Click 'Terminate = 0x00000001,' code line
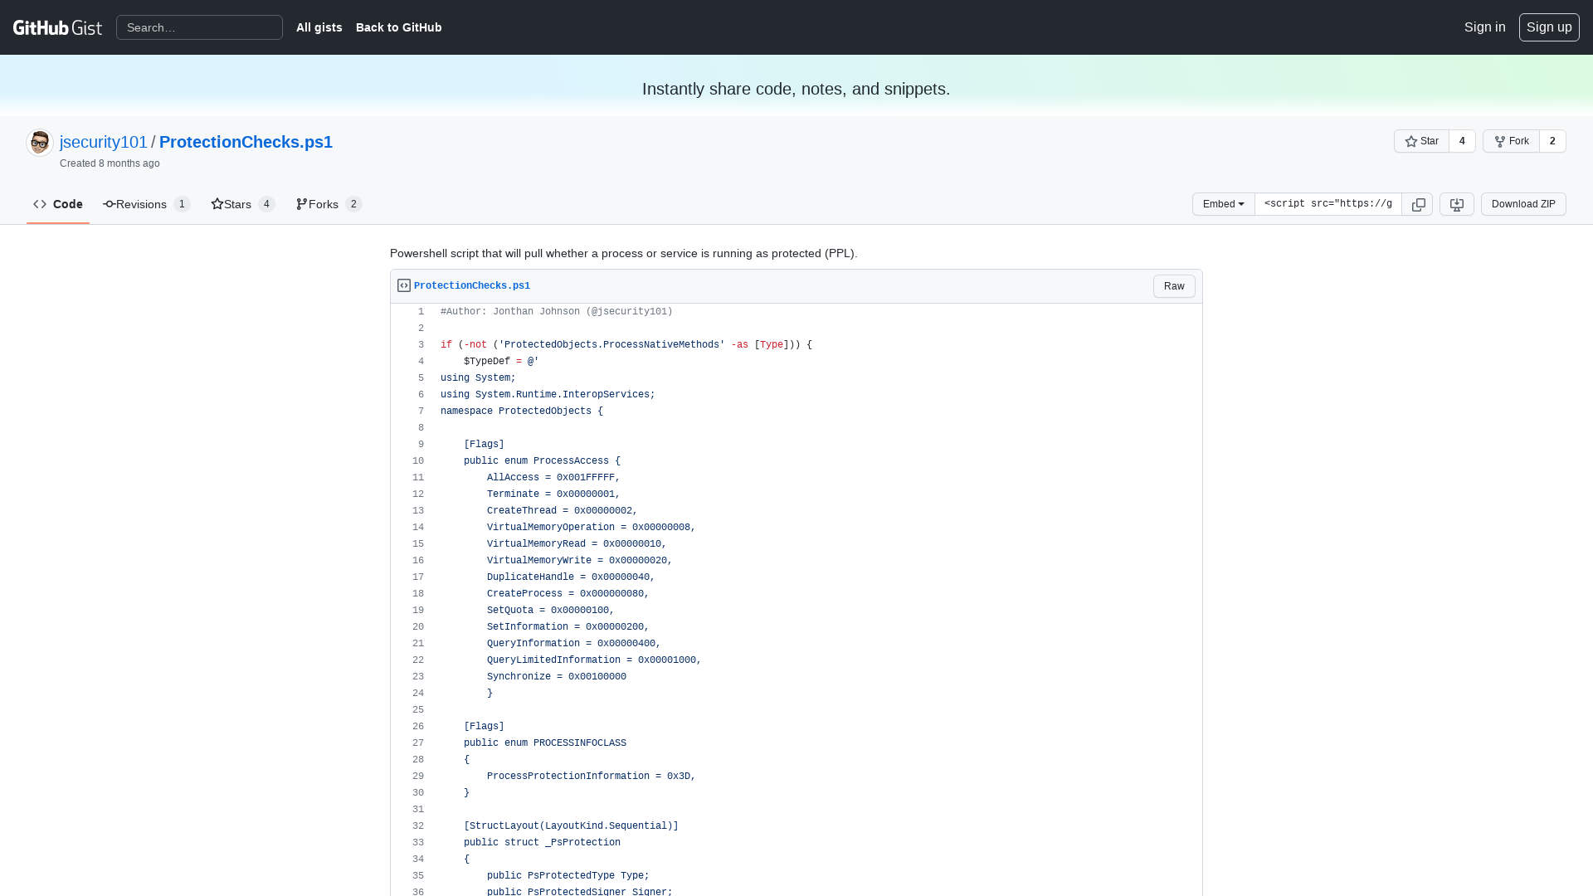This screenshot has width=1593, height=896. (x=553, y=494)
